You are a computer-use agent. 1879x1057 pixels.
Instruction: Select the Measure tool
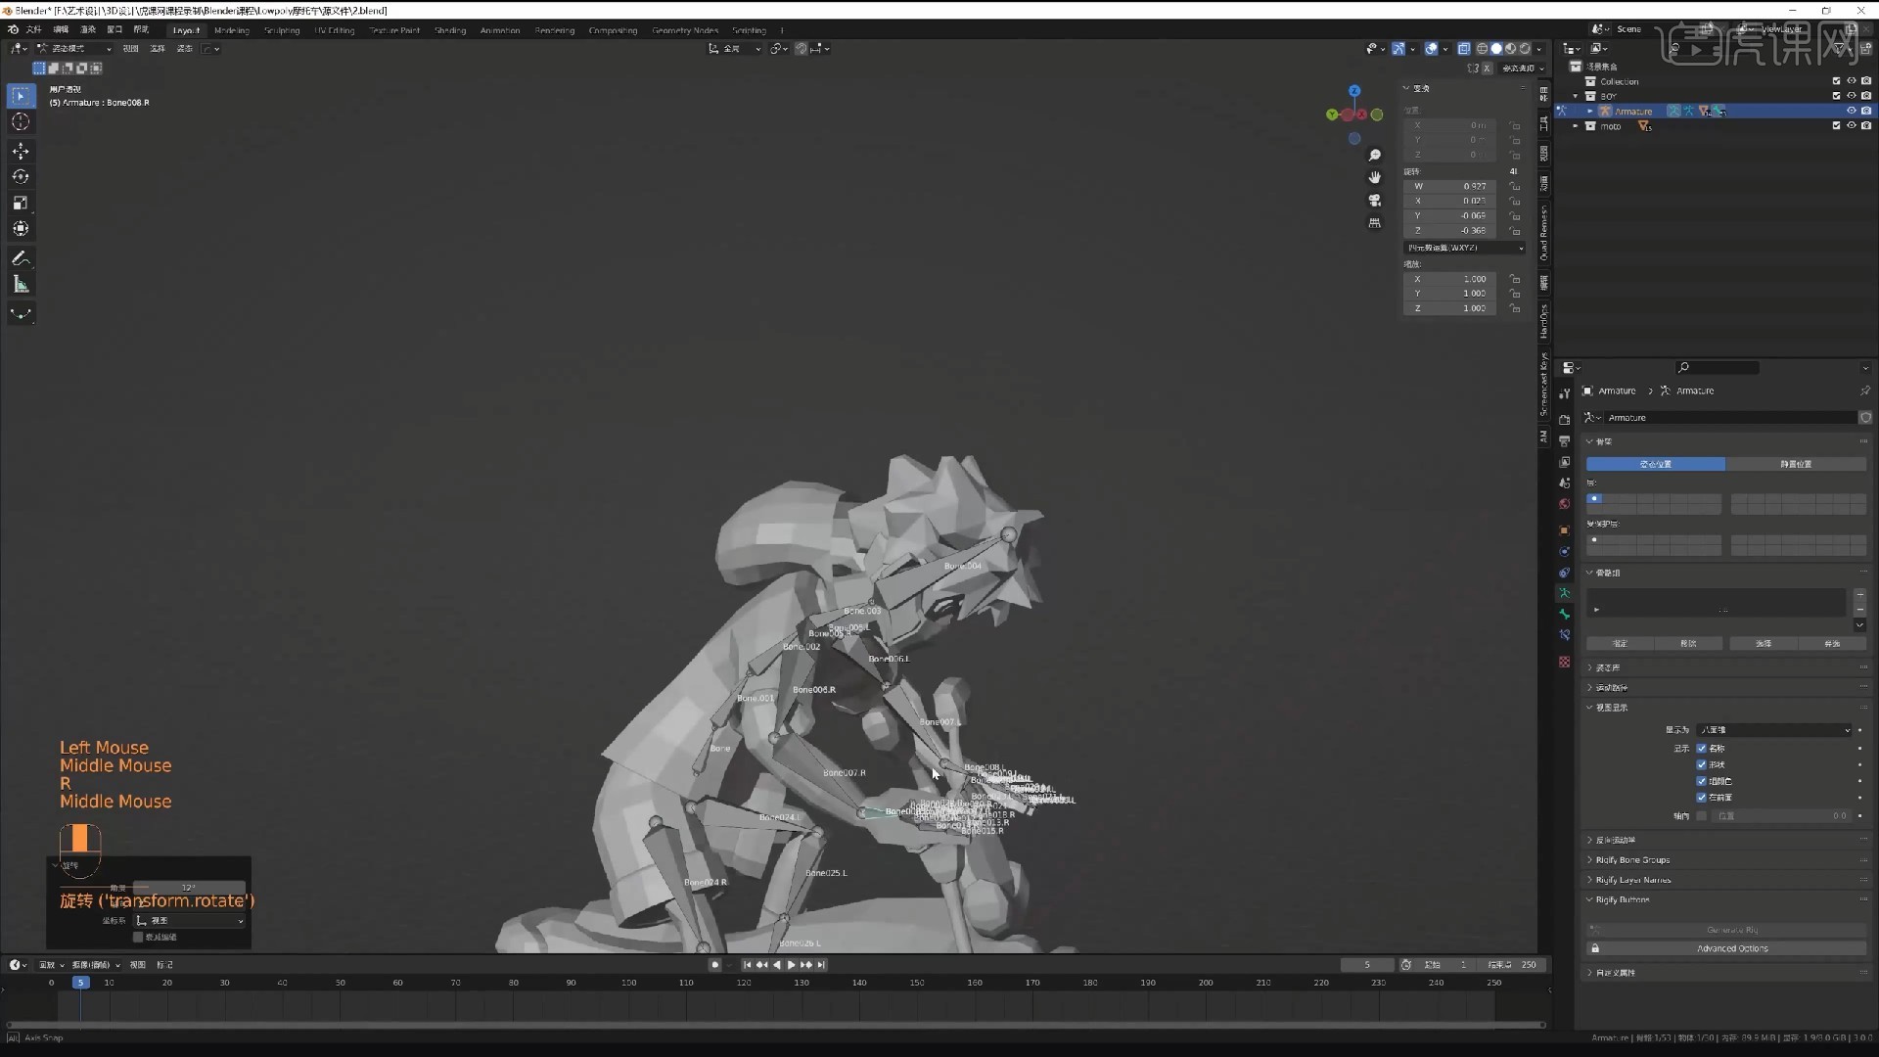click(21, 285)
